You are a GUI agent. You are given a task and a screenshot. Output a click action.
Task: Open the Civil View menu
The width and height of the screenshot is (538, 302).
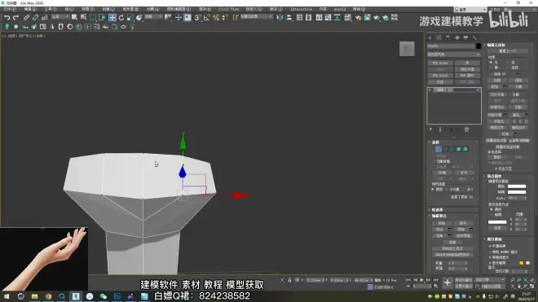228,9
